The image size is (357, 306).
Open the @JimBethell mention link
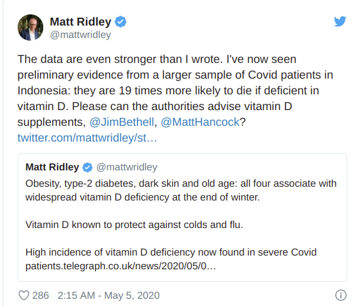pyautogui.click(x=122, y=122)
